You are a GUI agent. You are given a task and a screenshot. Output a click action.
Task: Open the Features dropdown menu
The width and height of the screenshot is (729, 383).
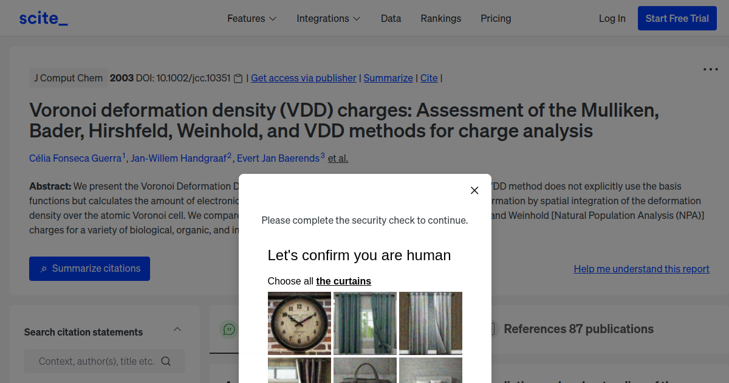252,18
